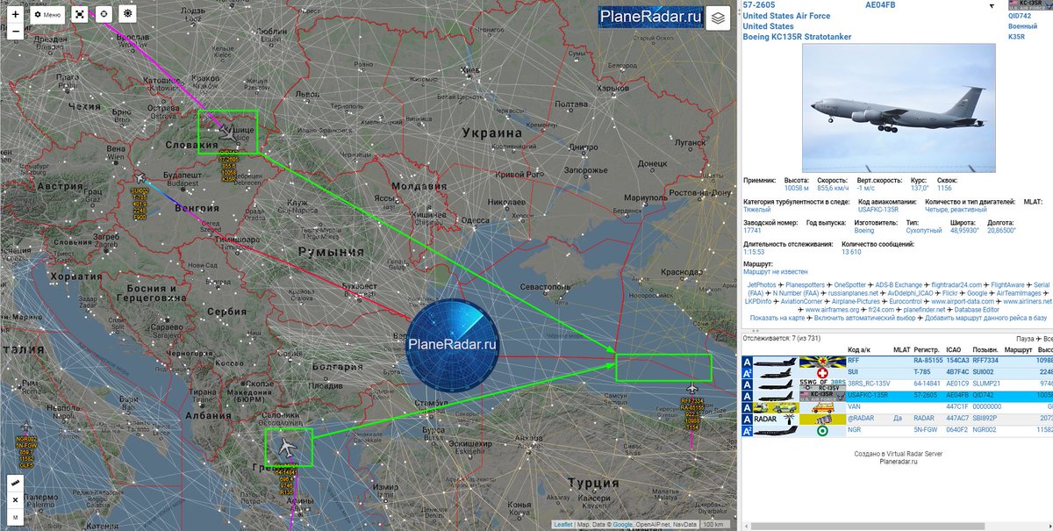Open the Google attribution link

point(620,525)
